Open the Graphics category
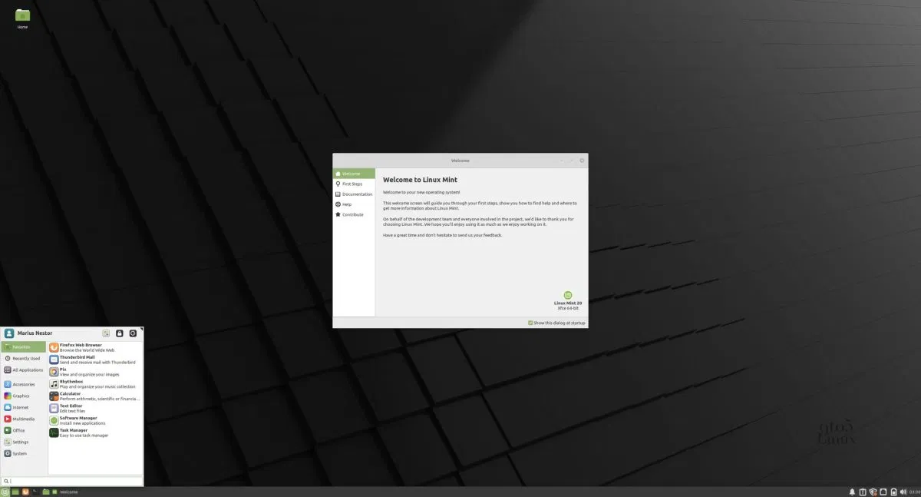 tap(24, 396)
